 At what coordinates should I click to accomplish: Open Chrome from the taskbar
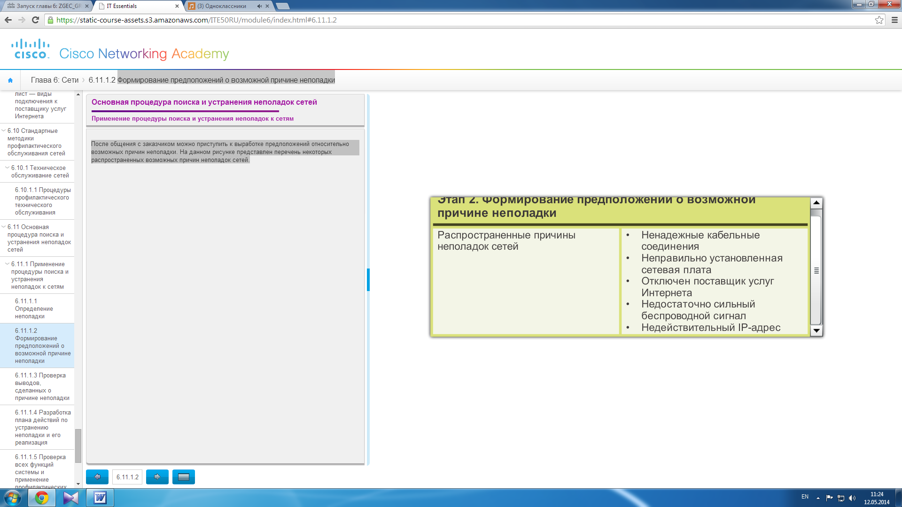(42, 498)
